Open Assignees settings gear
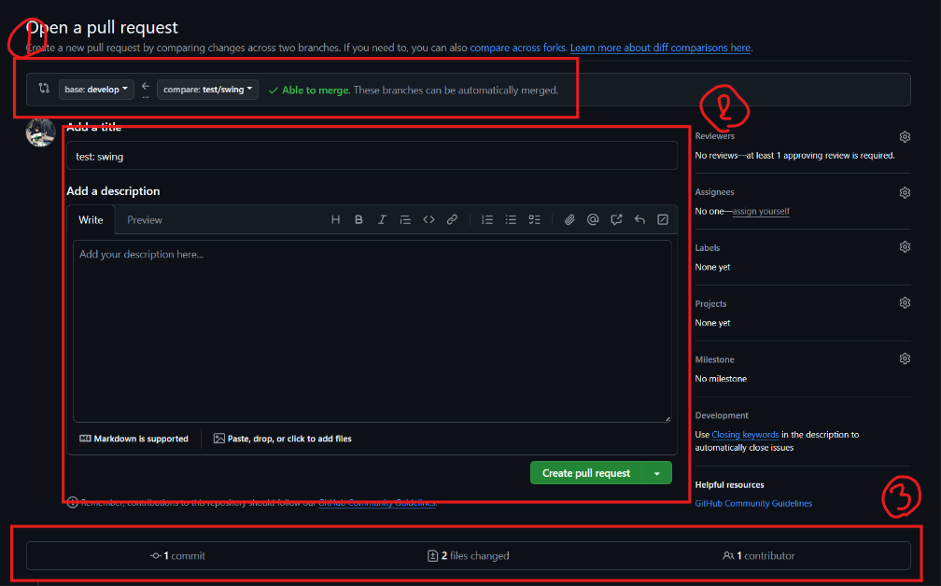941x586 pixels. [x=905, y=192]
